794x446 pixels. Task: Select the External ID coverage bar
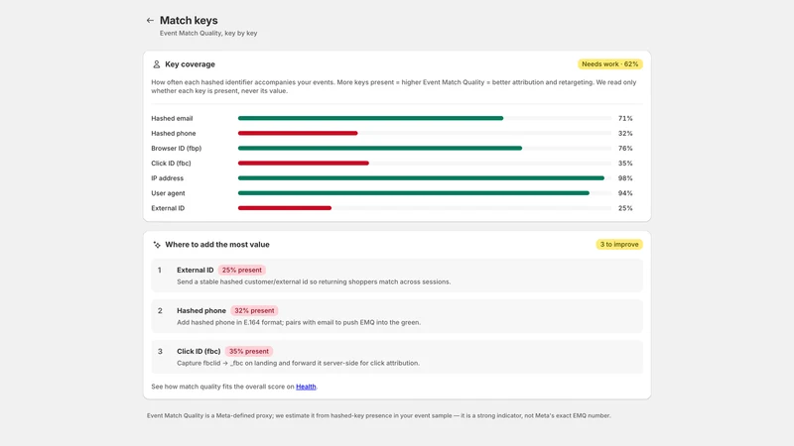425,208
